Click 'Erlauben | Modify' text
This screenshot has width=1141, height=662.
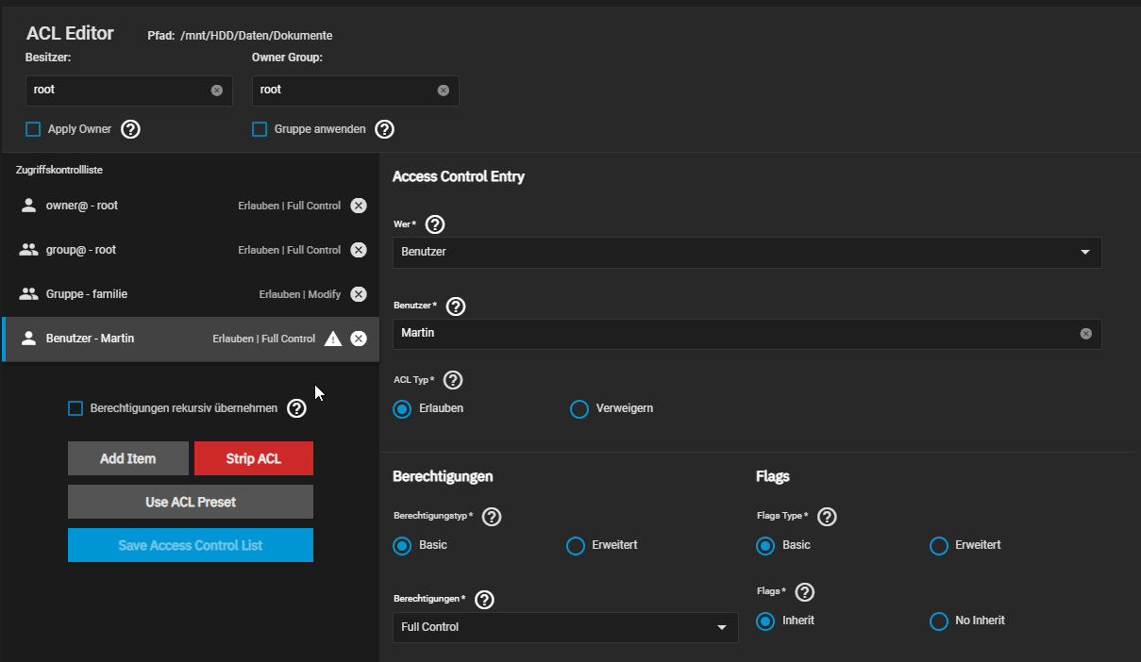(300, 294)
